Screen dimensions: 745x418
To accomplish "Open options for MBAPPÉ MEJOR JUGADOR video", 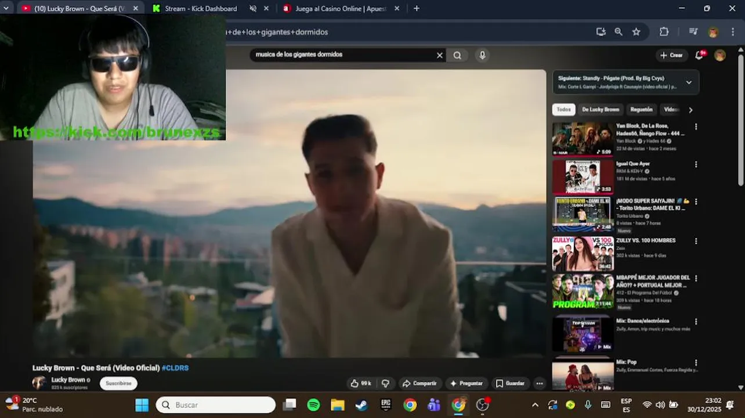I will 696,279.
